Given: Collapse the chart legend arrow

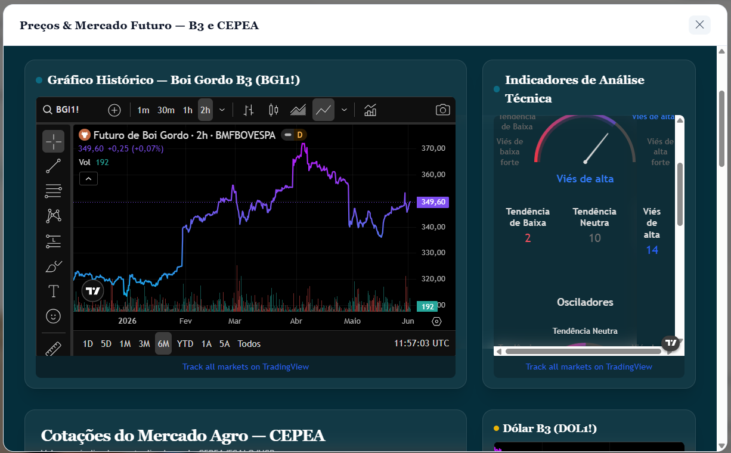Looking at the screenshot, I should click(88, 178).
